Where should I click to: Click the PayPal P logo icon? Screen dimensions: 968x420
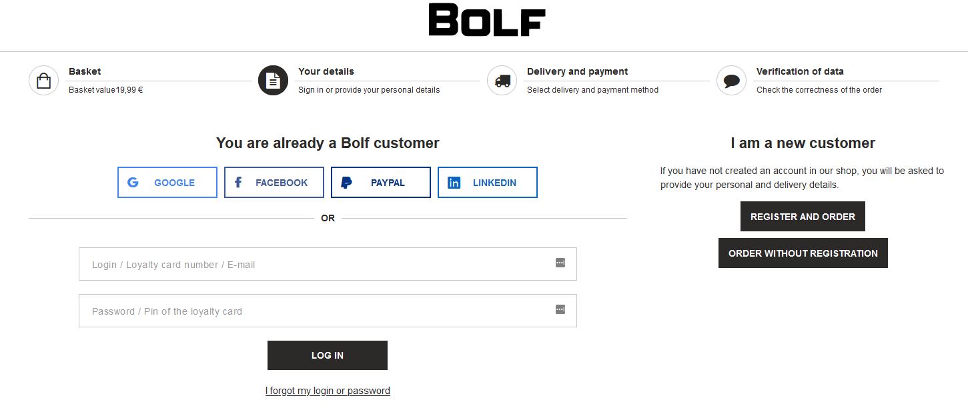tap(346, 183)
